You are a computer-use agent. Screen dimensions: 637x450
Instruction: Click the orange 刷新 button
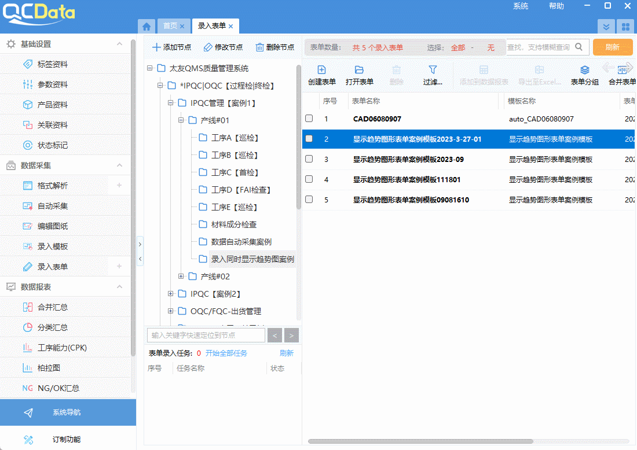click(x=612, y=47)
